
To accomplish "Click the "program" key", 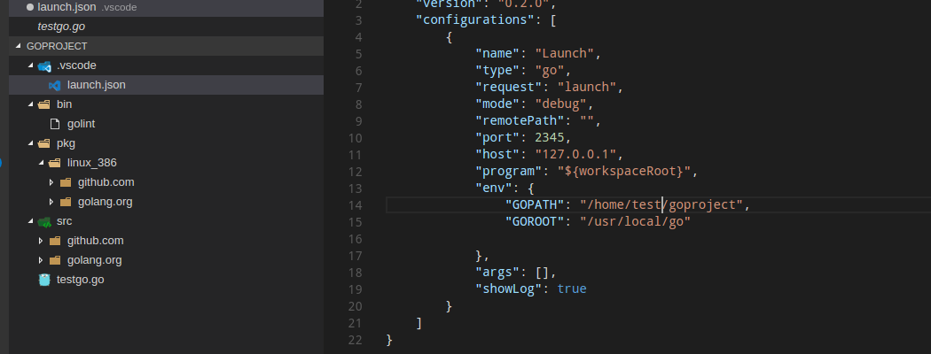I will [509, 172].
